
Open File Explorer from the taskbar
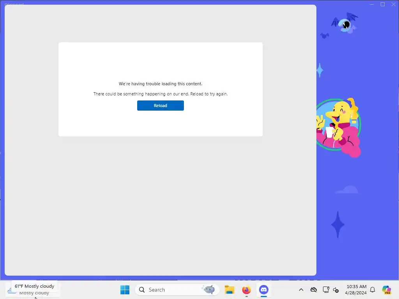tap(229, 290)
